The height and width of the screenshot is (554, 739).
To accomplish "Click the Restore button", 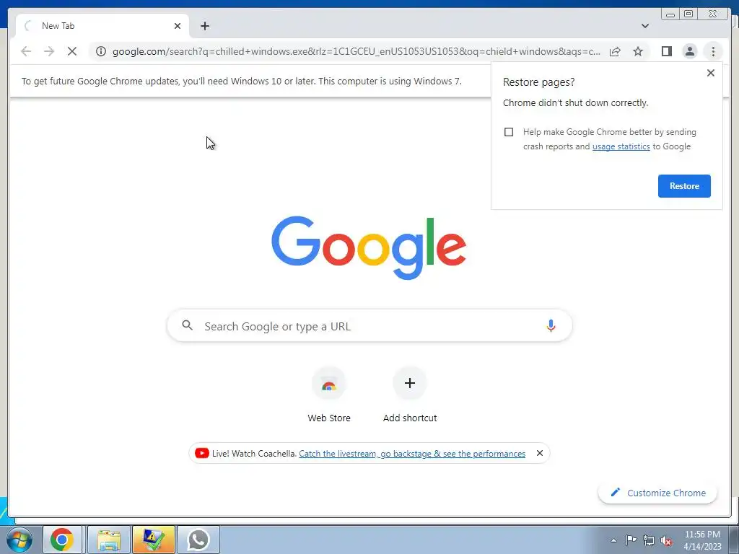I will (x=684, y=186).
